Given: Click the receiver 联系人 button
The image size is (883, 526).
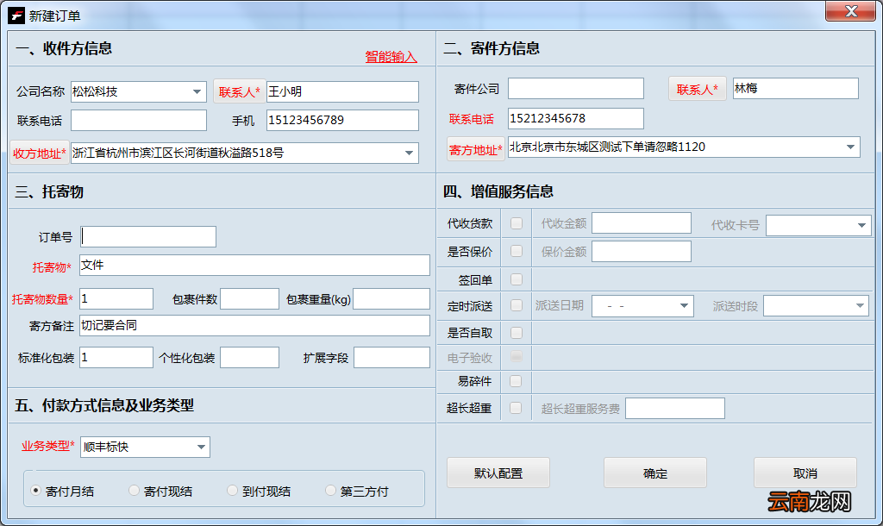Looking at the screenshot, I should [x=240, y=91].
